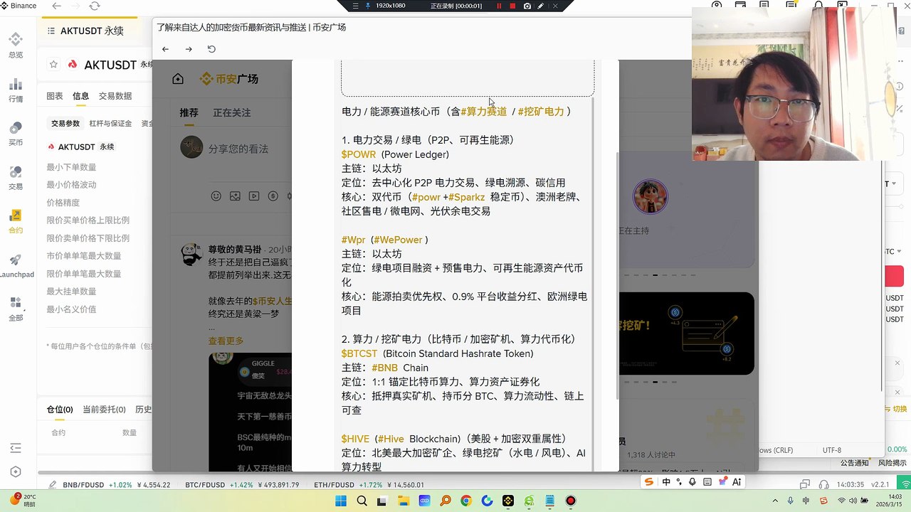Go back in Binance app header

(x=57, y=6)
